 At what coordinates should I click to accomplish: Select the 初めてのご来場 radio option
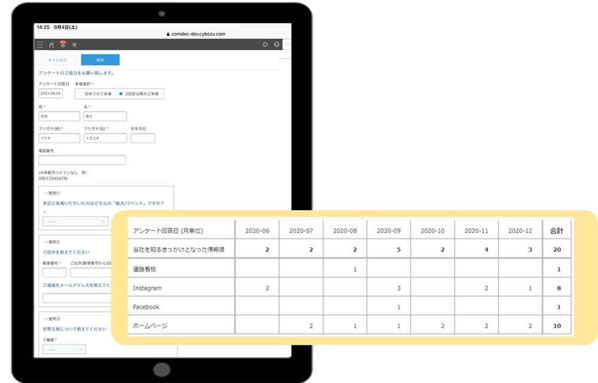pyautogui.click(x=80, y=94)
